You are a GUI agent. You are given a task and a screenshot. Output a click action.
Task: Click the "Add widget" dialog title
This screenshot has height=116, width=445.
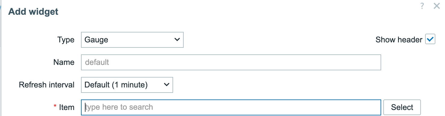tap(33, 12)
